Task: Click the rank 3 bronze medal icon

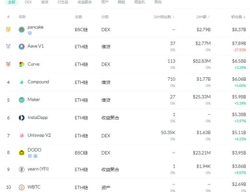Action: (x=8, y=64)
